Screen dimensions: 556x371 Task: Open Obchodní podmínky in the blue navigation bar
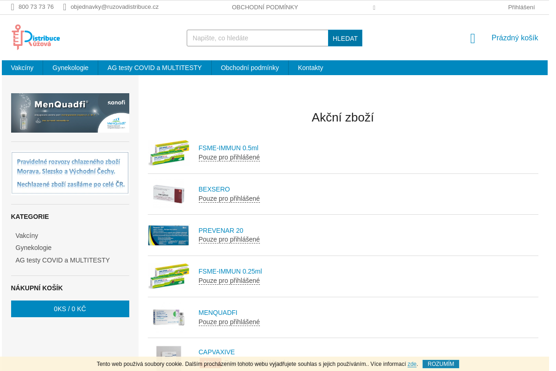click(250, 68)
